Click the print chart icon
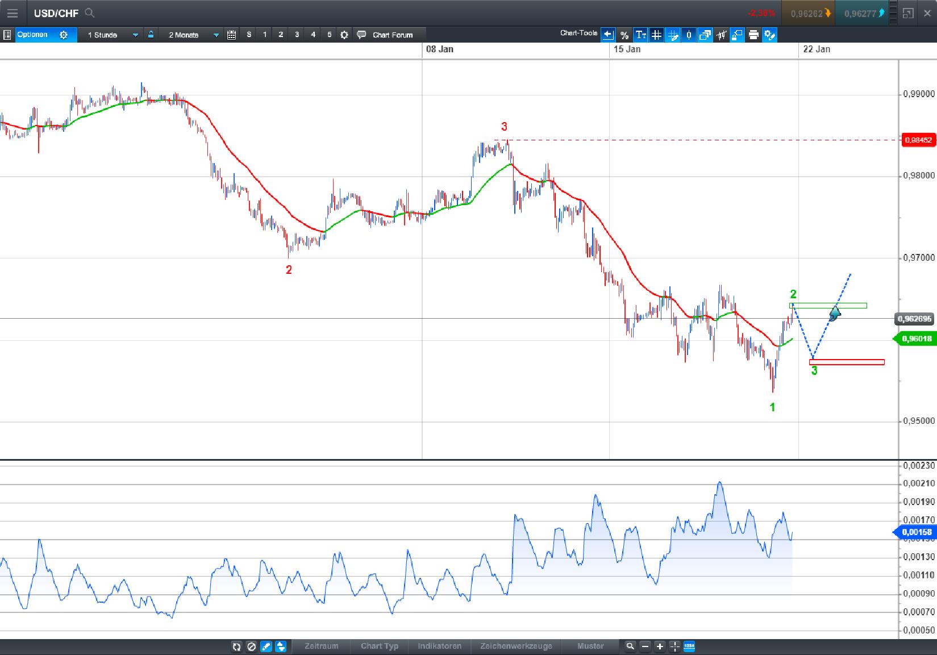 (x=753, y=35)
